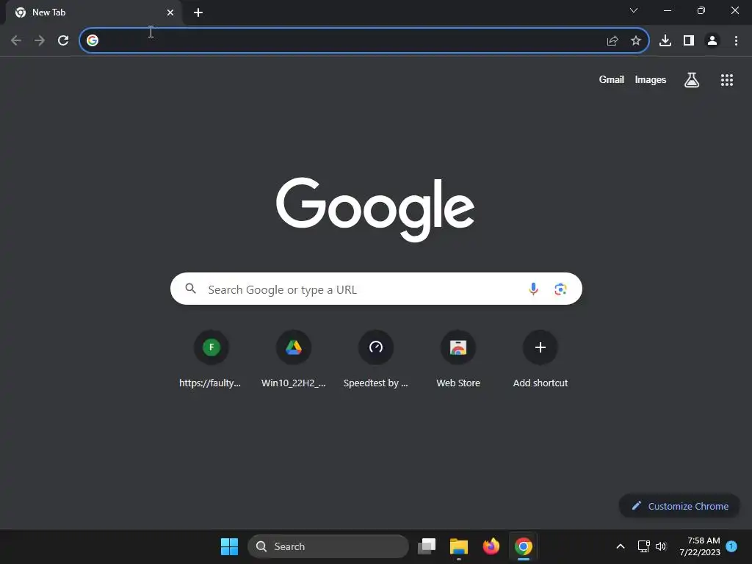
Task: Open the clock showing 7:58 AM
Action: [x=700, y=546]
